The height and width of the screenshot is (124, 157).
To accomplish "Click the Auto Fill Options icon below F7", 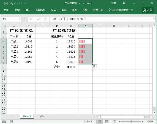I will [95, 66].
